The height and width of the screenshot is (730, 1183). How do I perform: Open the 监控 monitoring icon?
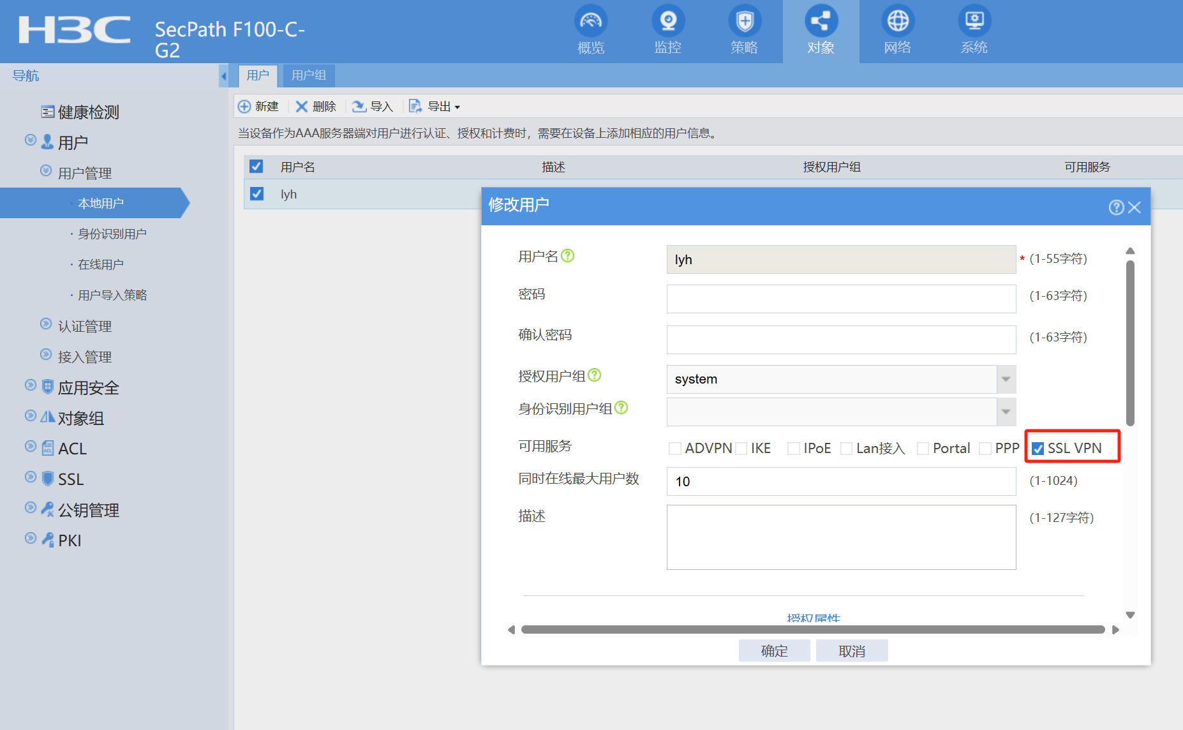668,21
